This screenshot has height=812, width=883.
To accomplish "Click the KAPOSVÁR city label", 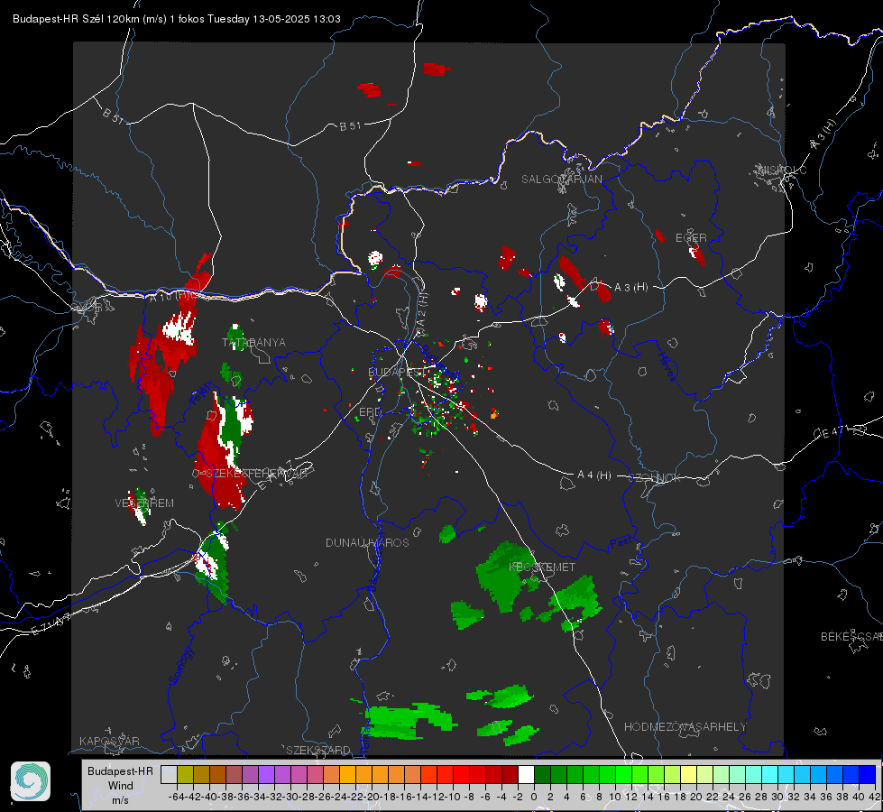I will pyautogui.click(x=109, y=741).
